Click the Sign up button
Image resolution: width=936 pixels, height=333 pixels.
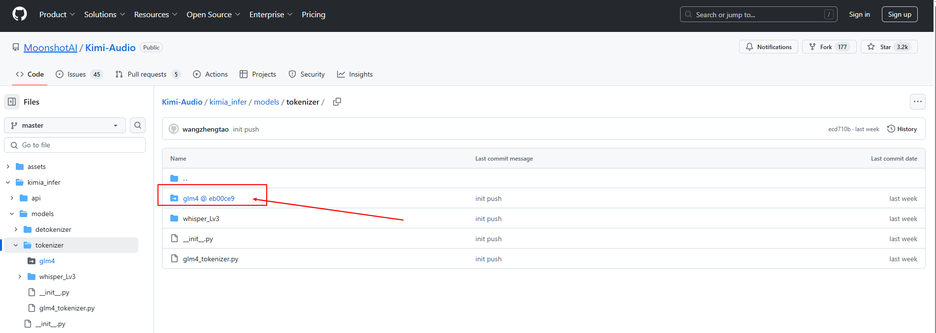[x=900, y=14]
